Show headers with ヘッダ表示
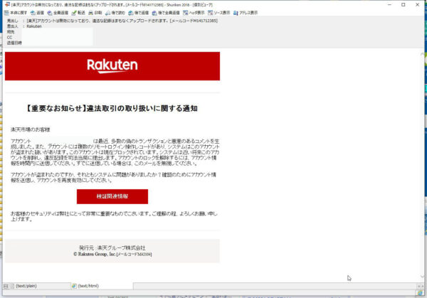427x298 pixels. tap(194, 13)
